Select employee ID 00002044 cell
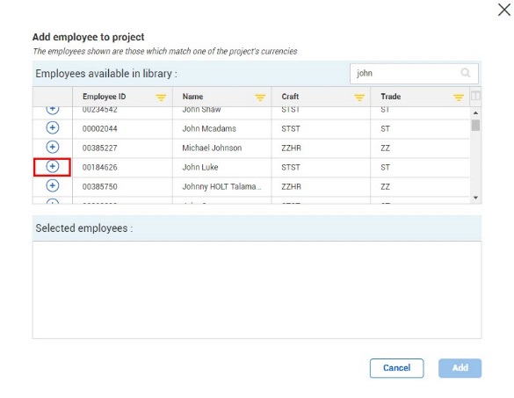This screenshot has width=514, height=398. click(x=123, y=129)
